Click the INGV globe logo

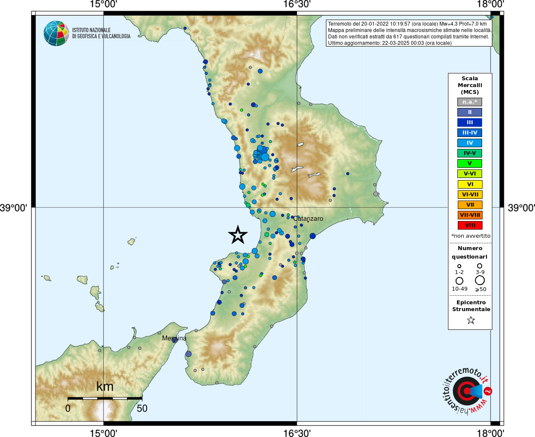click(56, 33)
